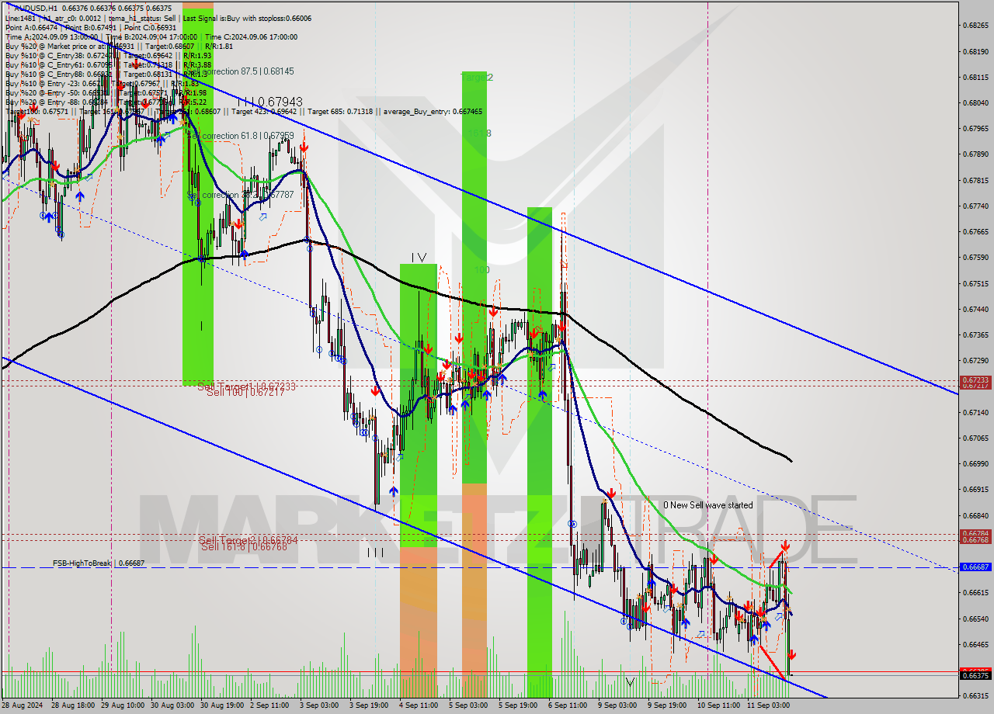Image resolution: width=994 pixels, height=714 pixels.
Task: Click the blue price tag 0.66687
Action: coord(976,567)
